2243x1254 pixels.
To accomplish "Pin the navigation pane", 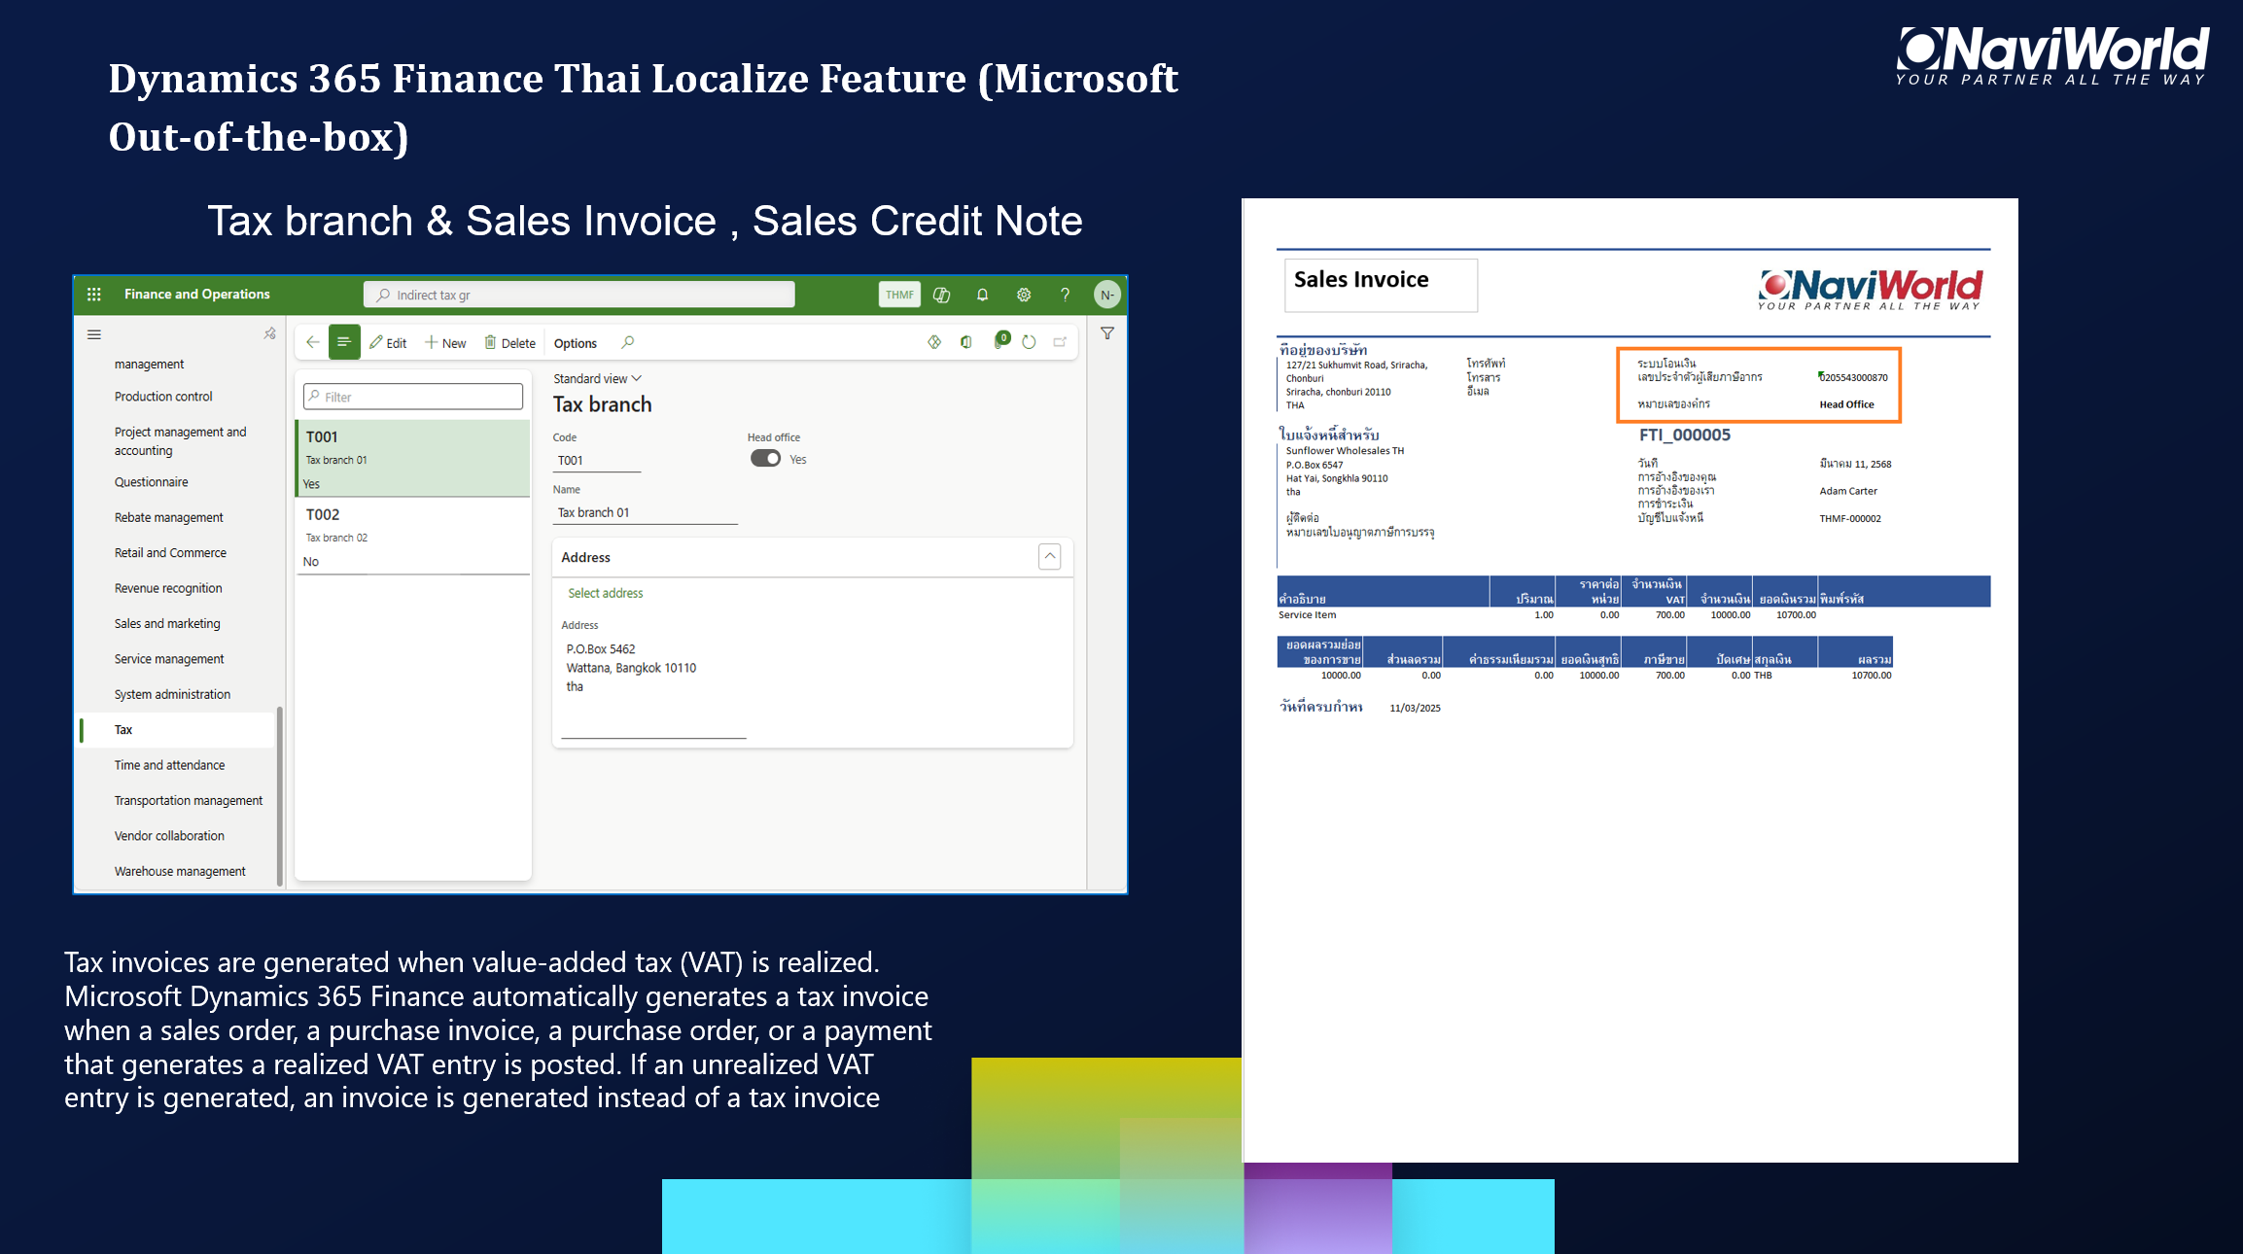I will click(x=270, y=333).
